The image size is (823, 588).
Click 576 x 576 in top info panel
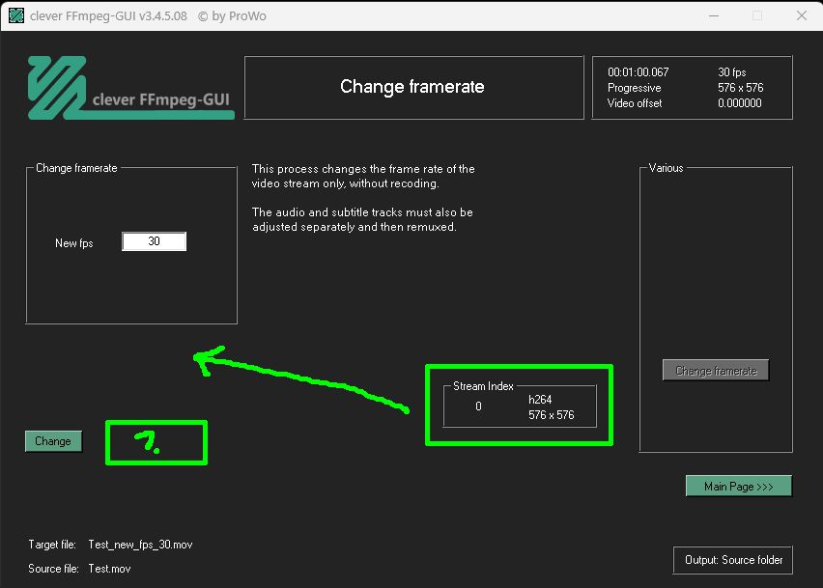[x=741, y=88]
